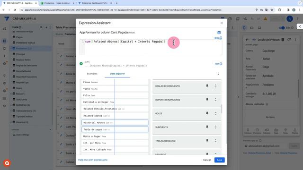Open the Pagos table in sidebar
This screenshot has width=303, height=170.
pyautogui.click(x=19, y=37)
